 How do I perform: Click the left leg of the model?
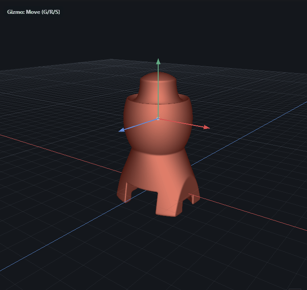click(124, 192)
